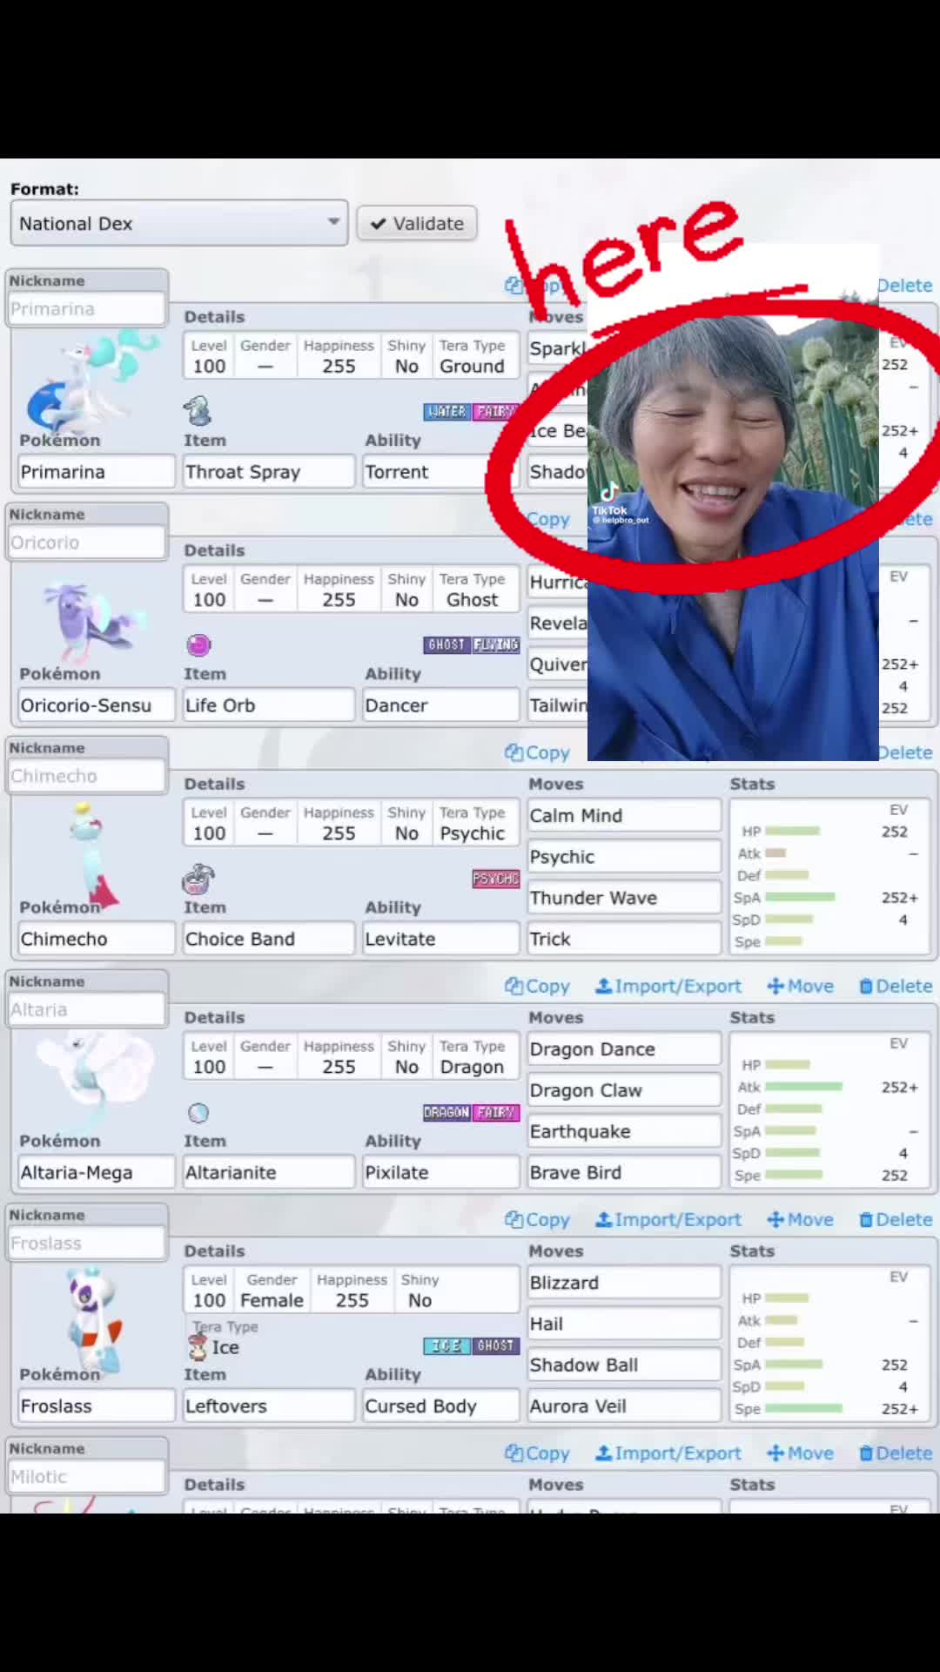940x1672 pixels.
Task: Click Oricorio's Dancer ability field
Action: pos(441,705)
